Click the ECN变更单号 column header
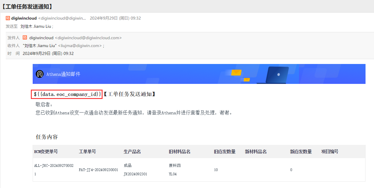The width and height of the screenshot is (374, 188). [x=46, y=151]
